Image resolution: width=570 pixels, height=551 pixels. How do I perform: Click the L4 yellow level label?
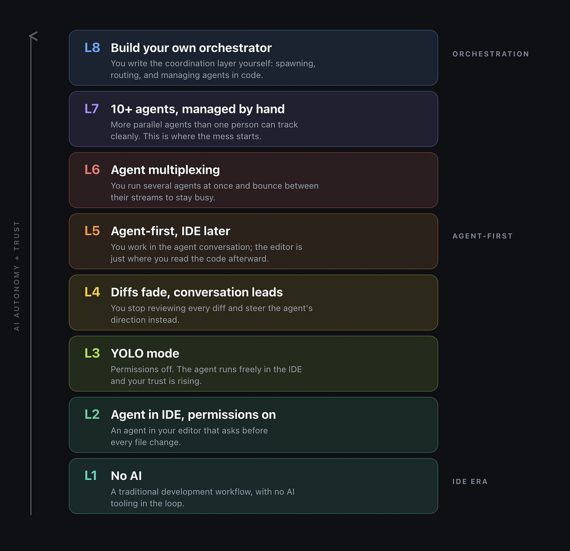point(92,292)
